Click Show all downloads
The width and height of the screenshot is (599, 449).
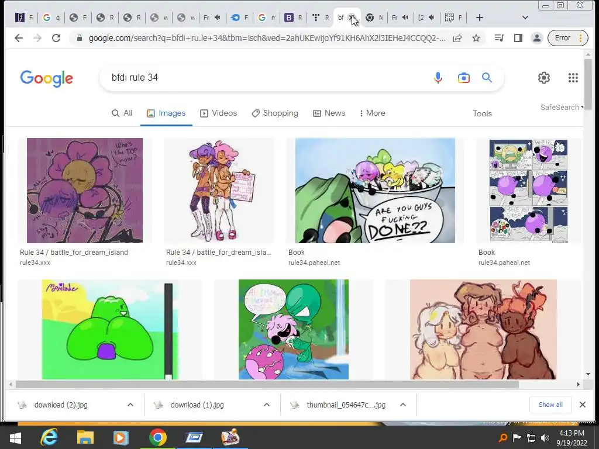pos(550,405)
